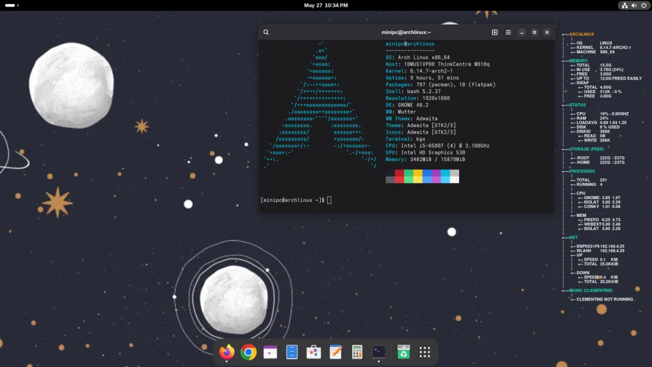
Task: Click the volume speaker icon in top bar
Action: point(634,5)
